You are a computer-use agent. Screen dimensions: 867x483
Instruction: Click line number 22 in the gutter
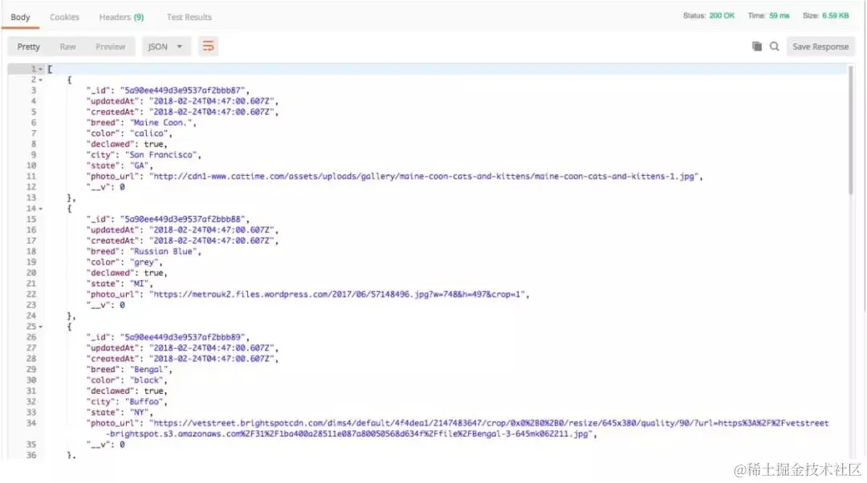(x=31, y=294)
